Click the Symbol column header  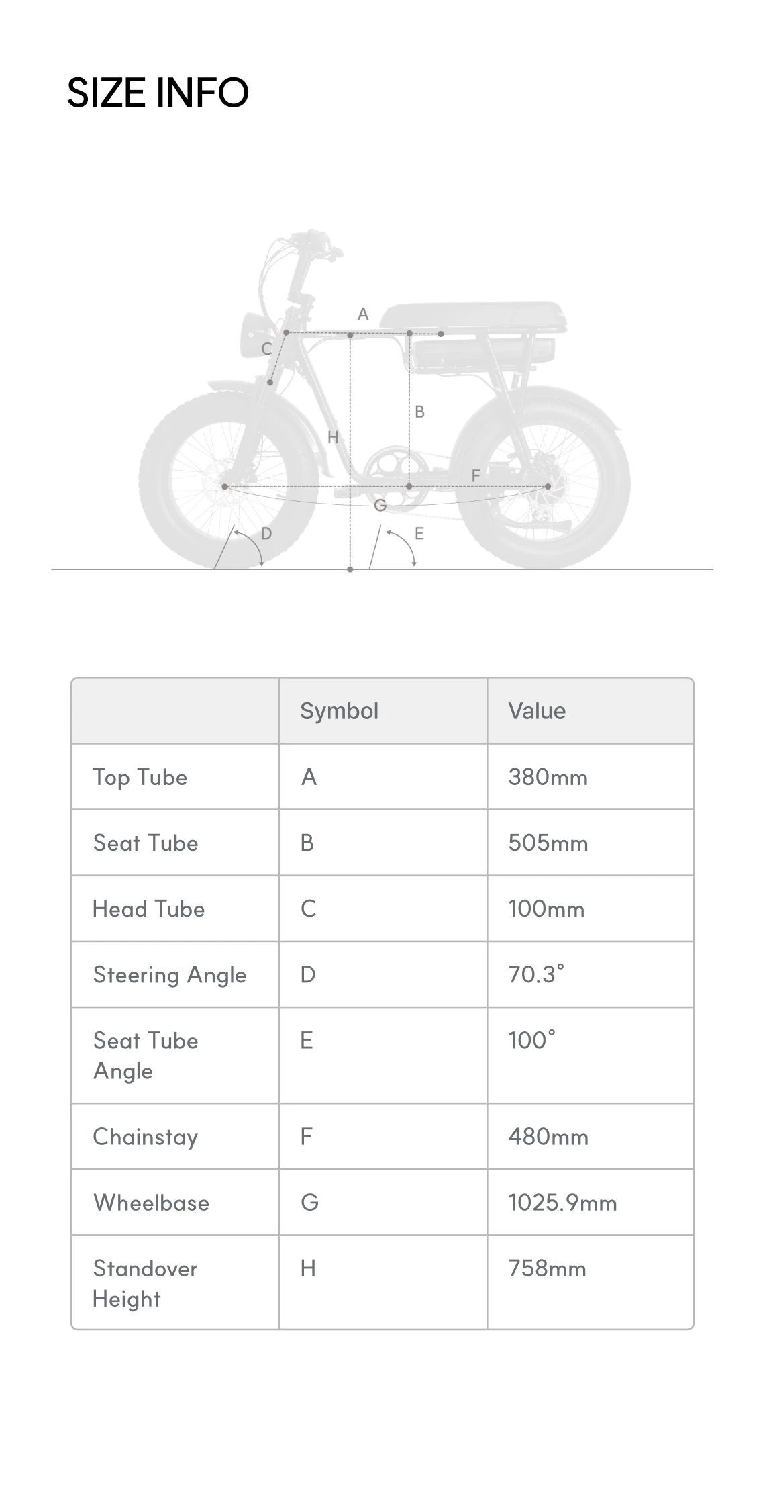[x=339, y=711]
